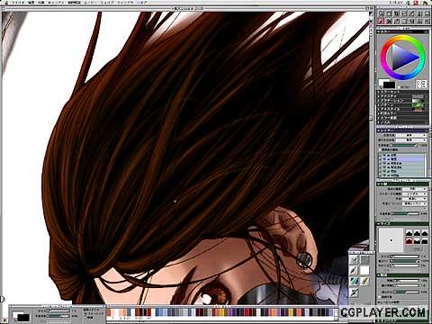Select the Lasso tool in toolbox top row
This screenshot has width=432, height=324.
click(x=403, y=13)
